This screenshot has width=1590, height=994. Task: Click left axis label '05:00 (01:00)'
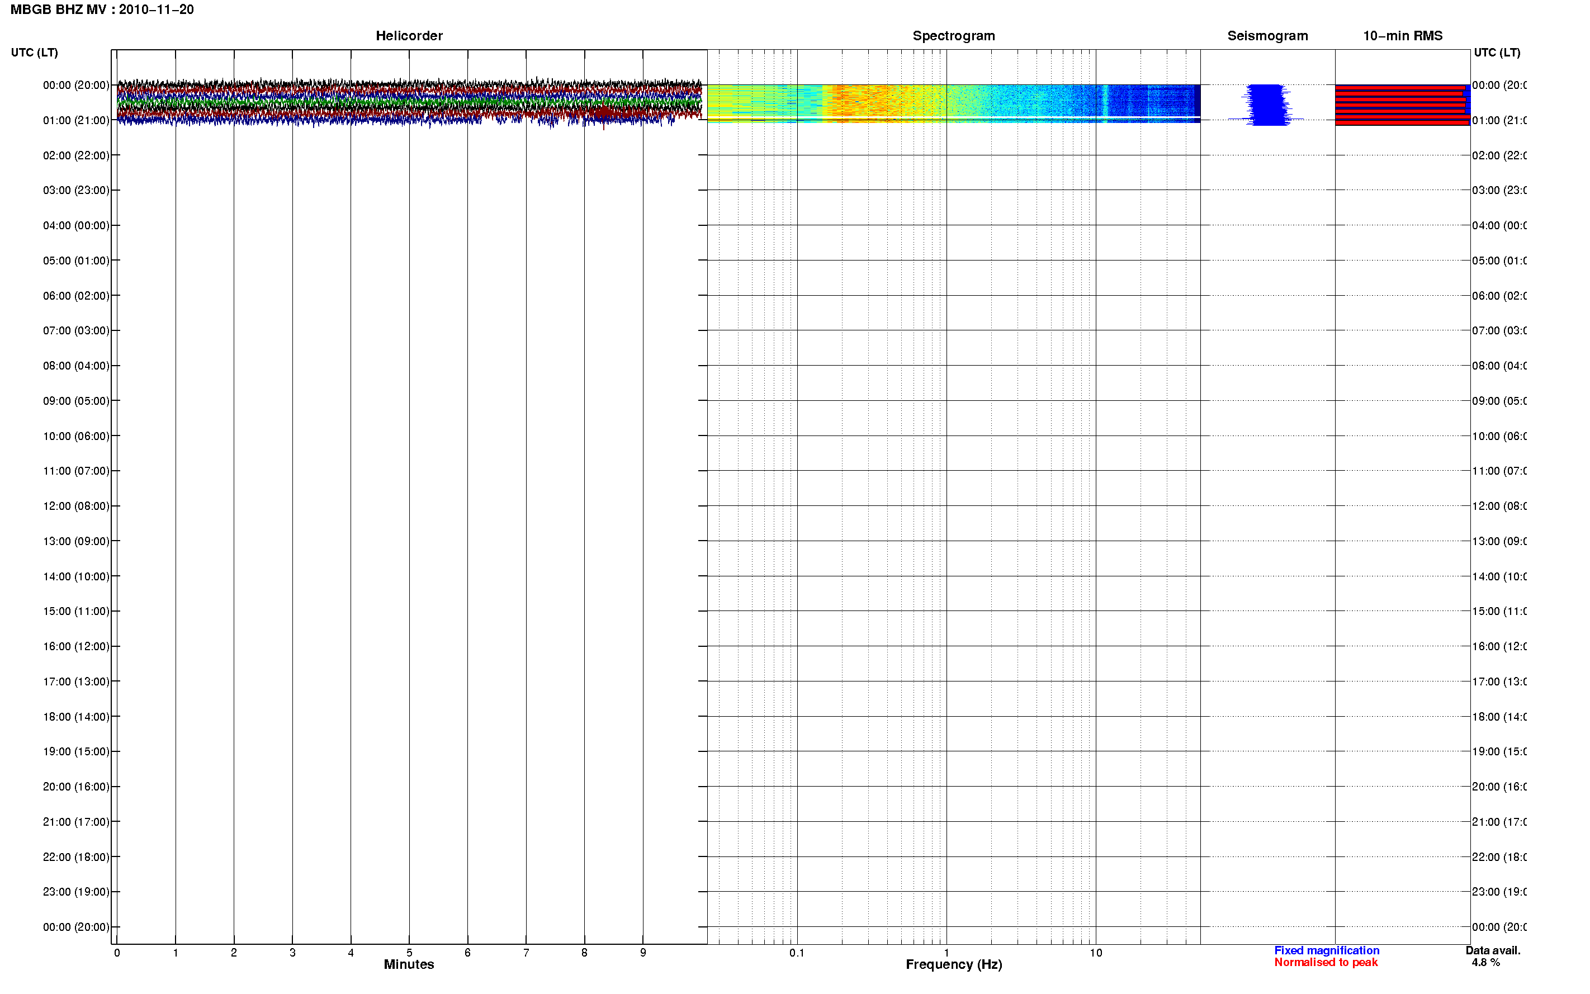pos(76,261)
